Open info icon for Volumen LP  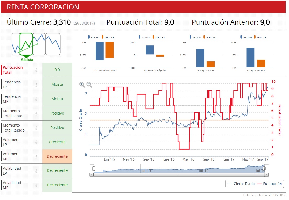(x=36, y=142)
